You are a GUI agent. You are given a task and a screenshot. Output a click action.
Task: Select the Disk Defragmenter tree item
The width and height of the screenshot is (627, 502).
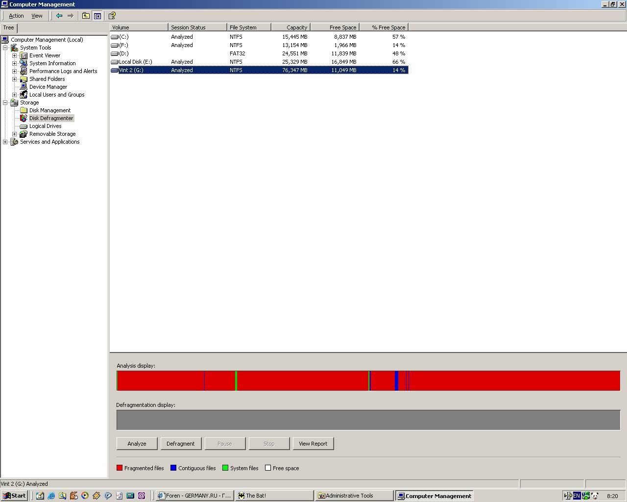coord(51,118)
